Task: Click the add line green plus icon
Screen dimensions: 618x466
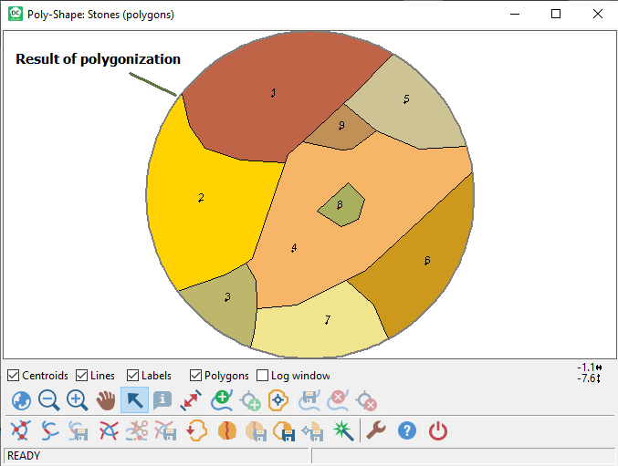Action: point(220,400)
